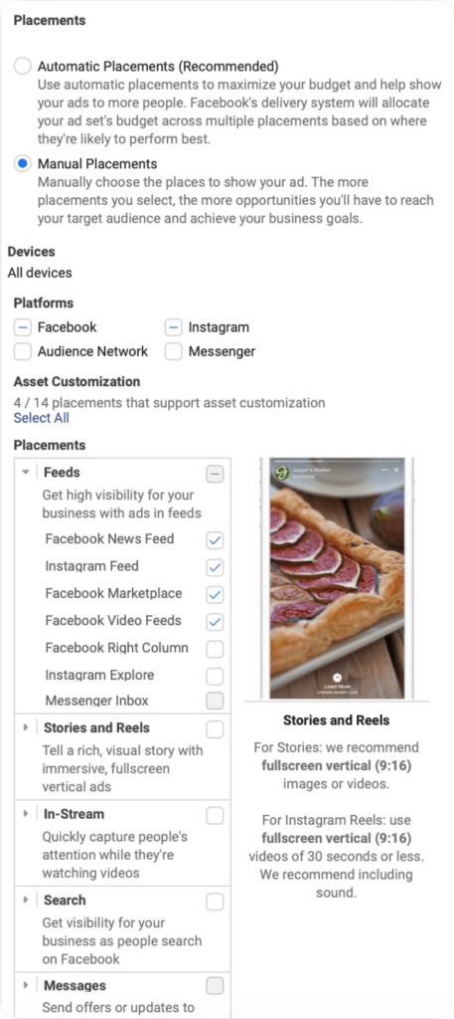The width and height of the screenshot is (454, 1019).
Task: Enable the Messenger platform checkbox
Action: 173,351
